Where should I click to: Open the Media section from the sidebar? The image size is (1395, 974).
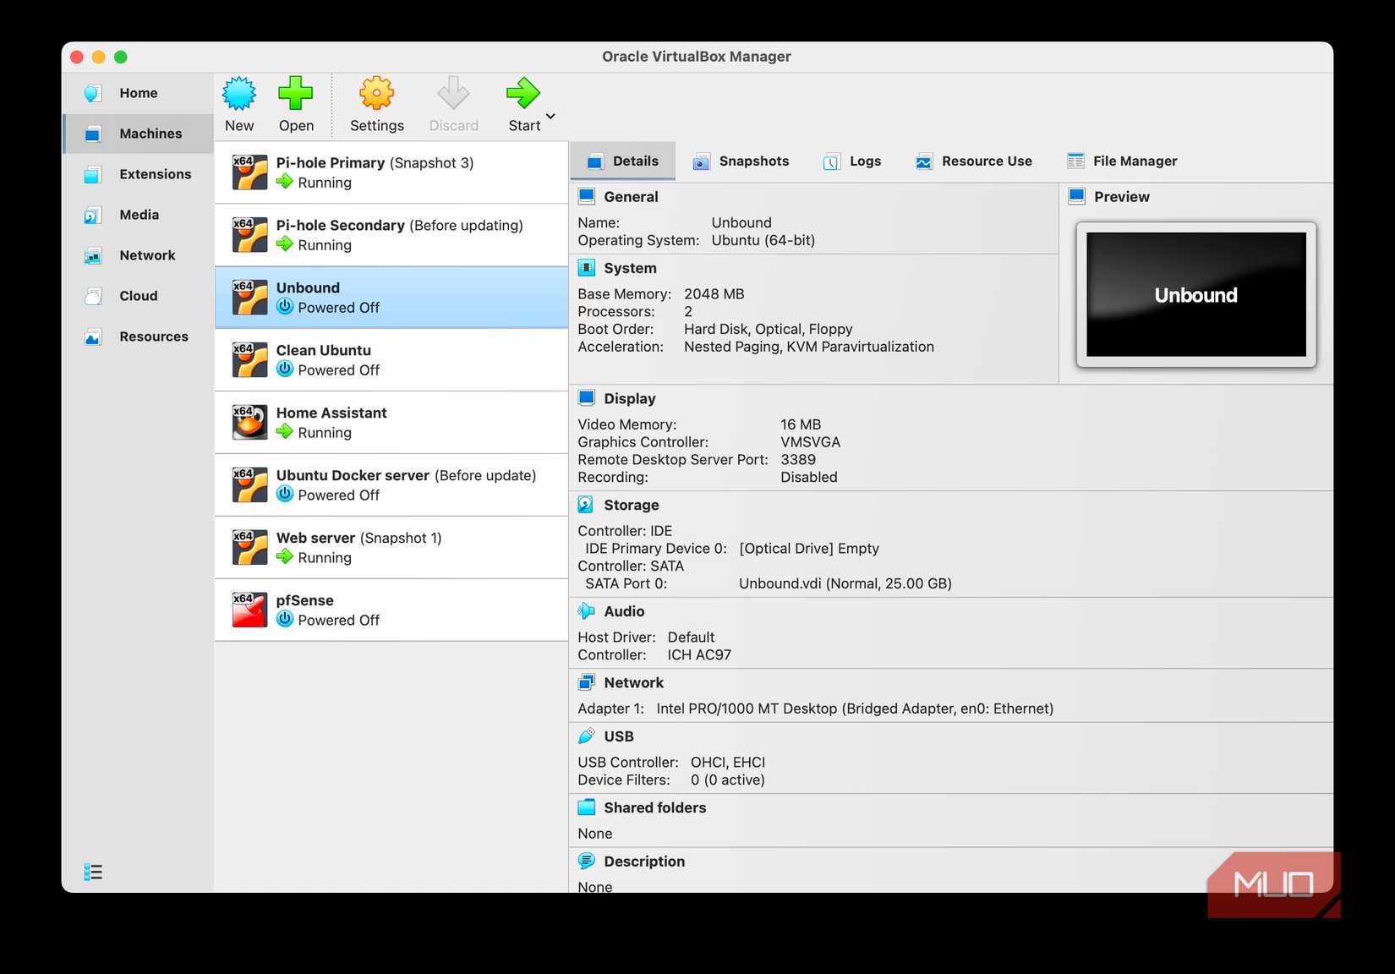[139, 214]
